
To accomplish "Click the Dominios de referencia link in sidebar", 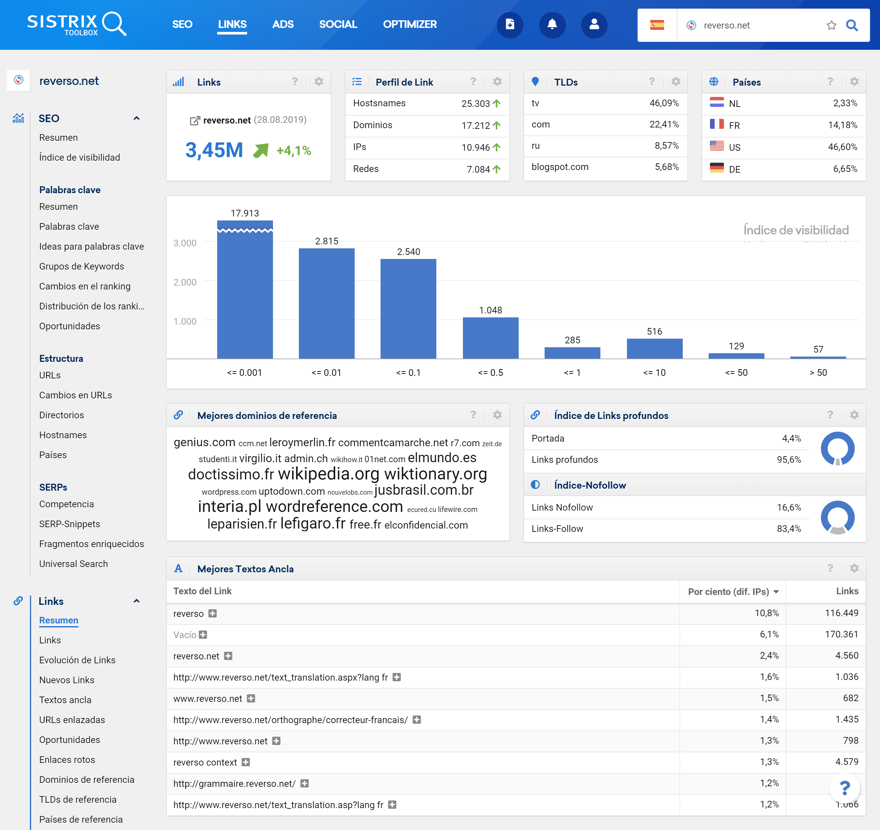I will (x=86, y=779).
